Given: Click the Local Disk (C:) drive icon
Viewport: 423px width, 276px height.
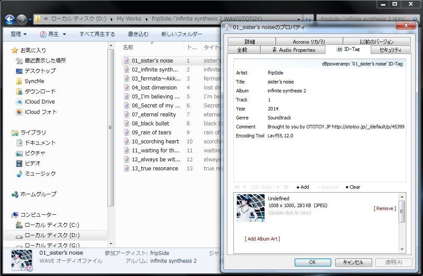Looking at the screenshot, I should click(x=19, y=225).
